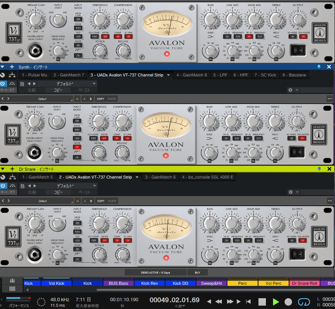This screenshot has height=309, width=335.
Task: Pin the Dr Snare insert window
Action: pos(319,169)
